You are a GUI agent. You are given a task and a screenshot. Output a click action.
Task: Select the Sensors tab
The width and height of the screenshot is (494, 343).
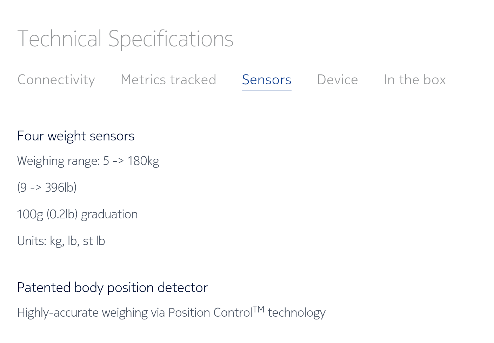pyautogui.click(x=267, y=80)
